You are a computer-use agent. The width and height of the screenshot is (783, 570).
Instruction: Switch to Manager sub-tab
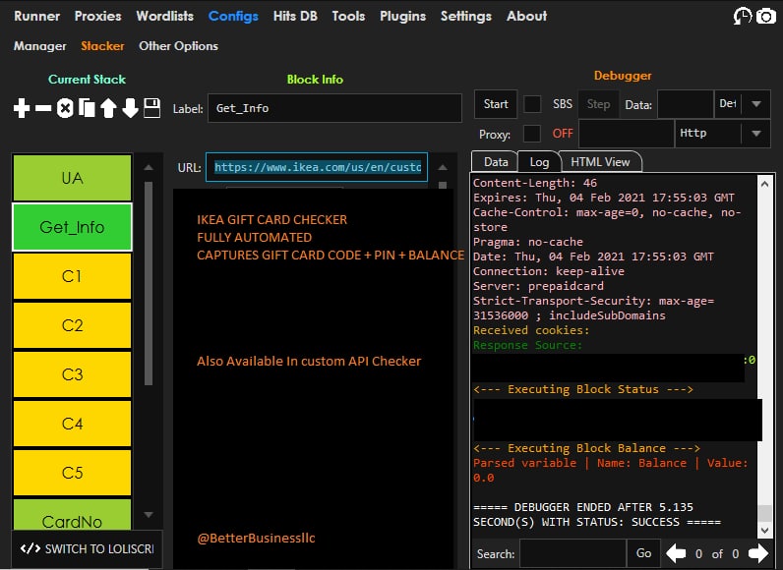40,46
